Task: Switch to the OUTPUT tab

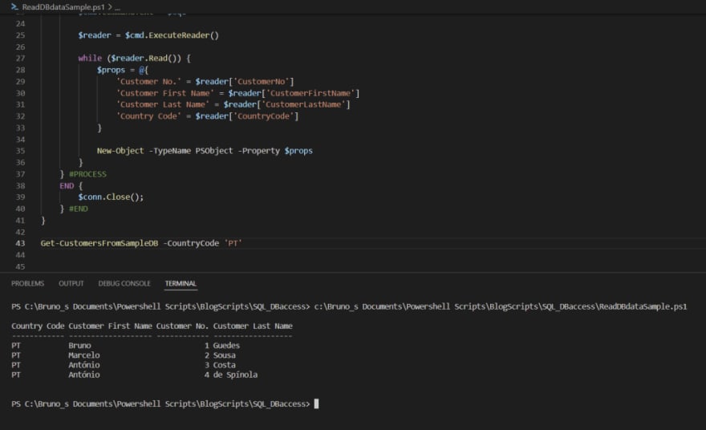Action: (x=71, y=283)
